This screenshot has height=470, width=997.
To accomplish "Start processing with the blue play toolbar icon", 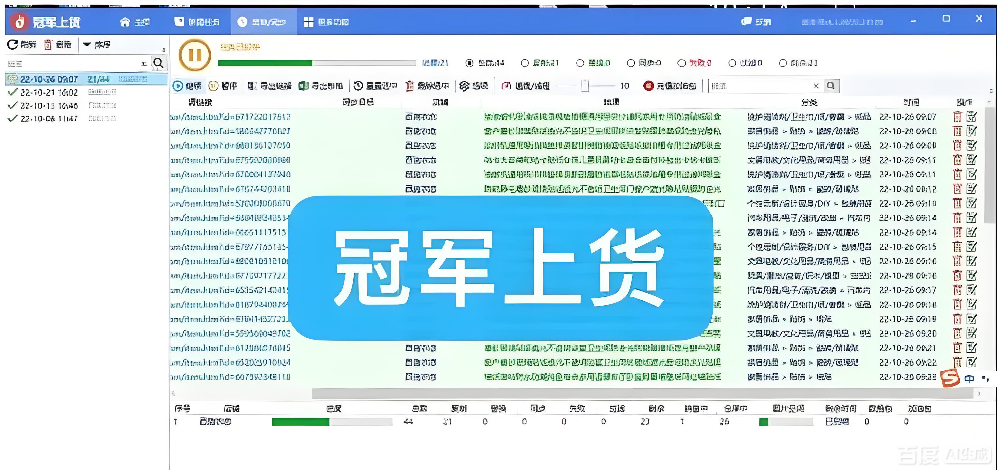I will pyautogui.click(x=178, y=86).
